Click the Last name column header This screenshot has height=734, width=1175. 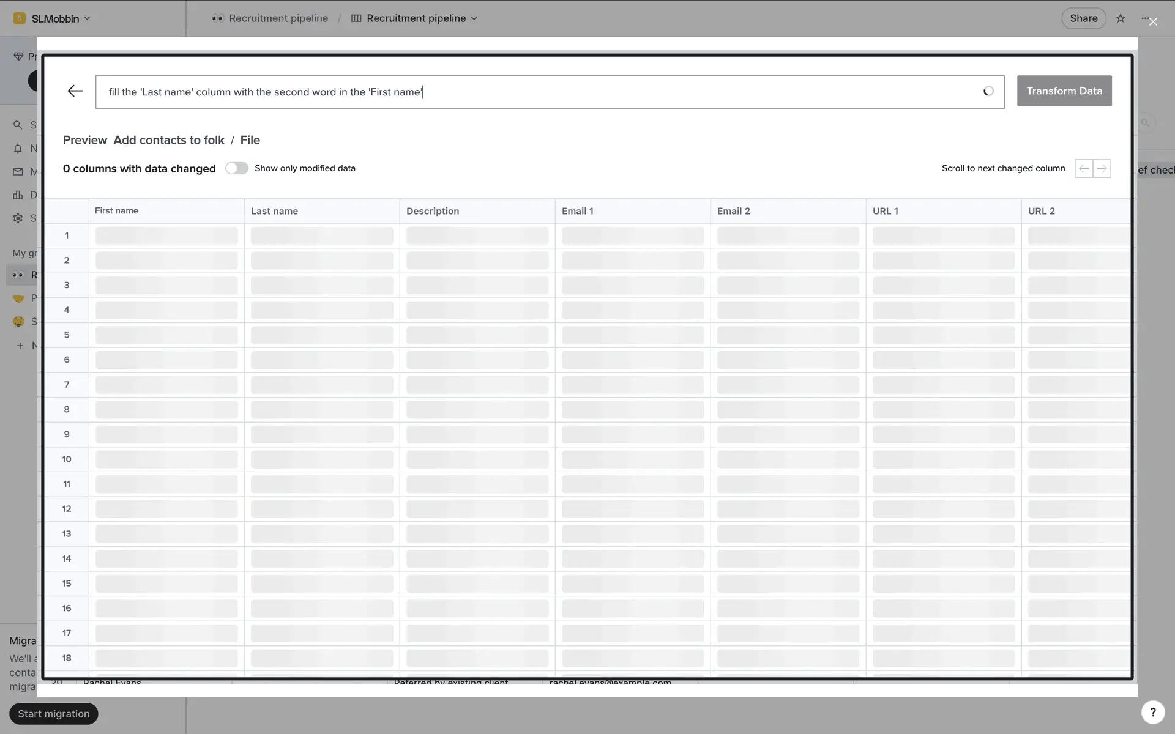point(274,211)
